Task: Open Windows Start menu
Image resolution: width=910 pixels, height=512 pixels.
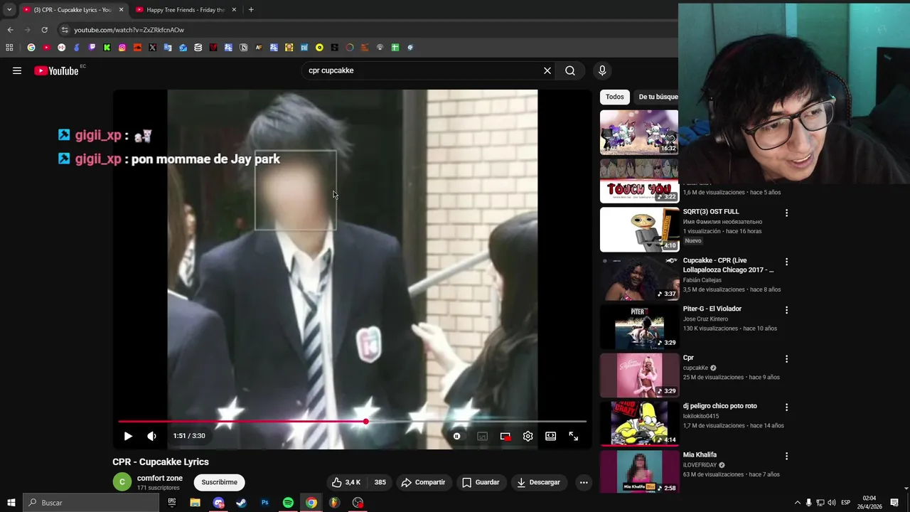Action: [x=11, y=503]
